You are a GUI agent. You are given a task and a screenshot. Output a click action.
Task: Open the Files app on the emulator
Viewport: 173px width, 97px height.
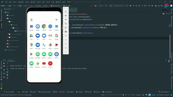(x=44, y=36)
